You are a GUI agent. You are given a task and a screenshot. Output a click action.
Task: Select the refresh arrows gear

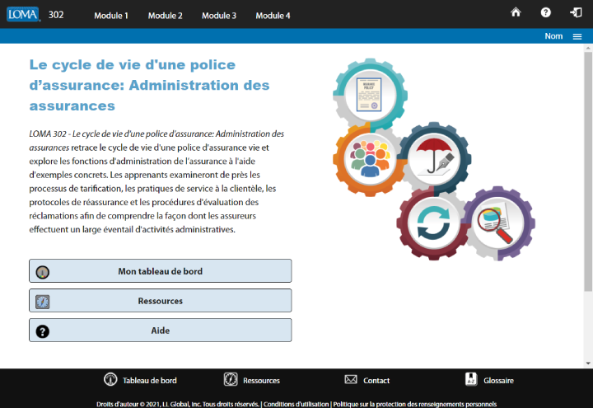433,223
